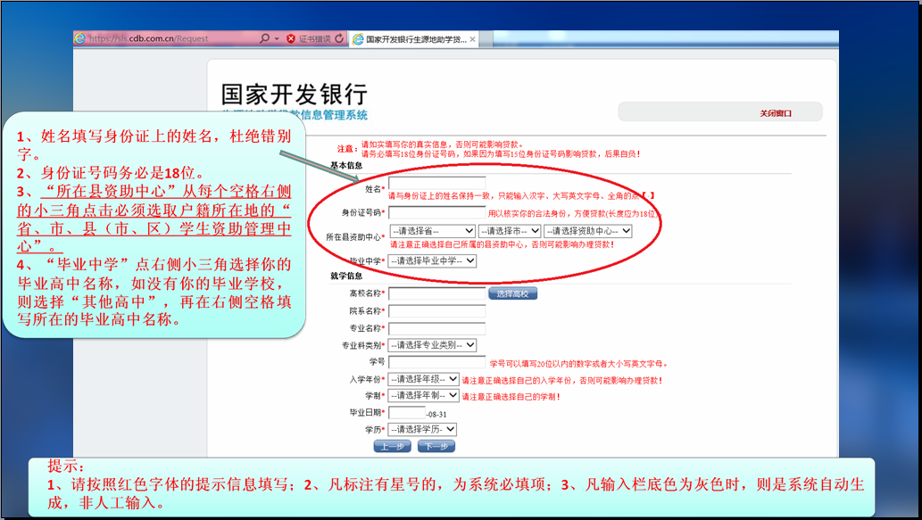Open the 请选择专业类别 dropdown

click(x=432, y=345)
